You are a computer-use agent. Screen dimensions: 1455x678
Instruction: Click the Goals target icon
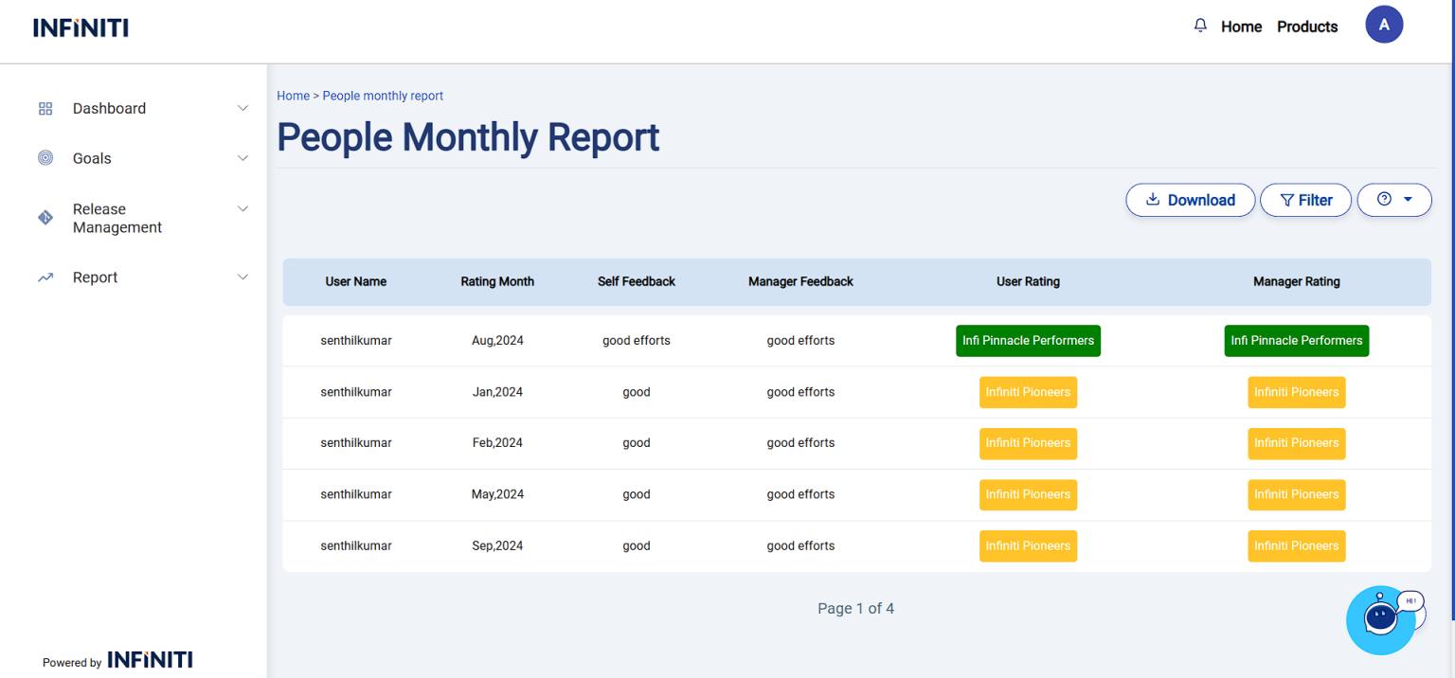pos(45,158)
